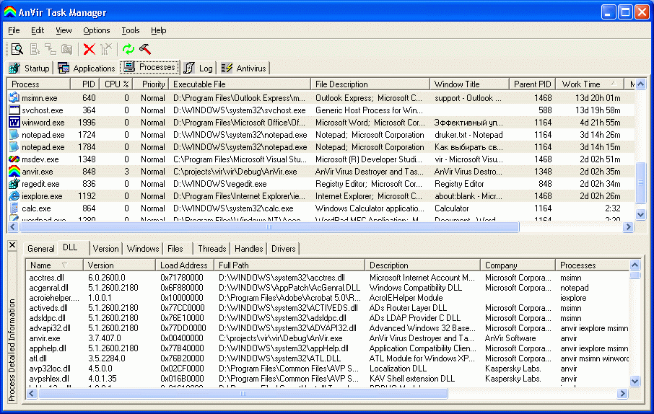The width and height of the screenshot is (654, 414).
Task: Sort by the Executable File column header
Action: coord(240,84)
